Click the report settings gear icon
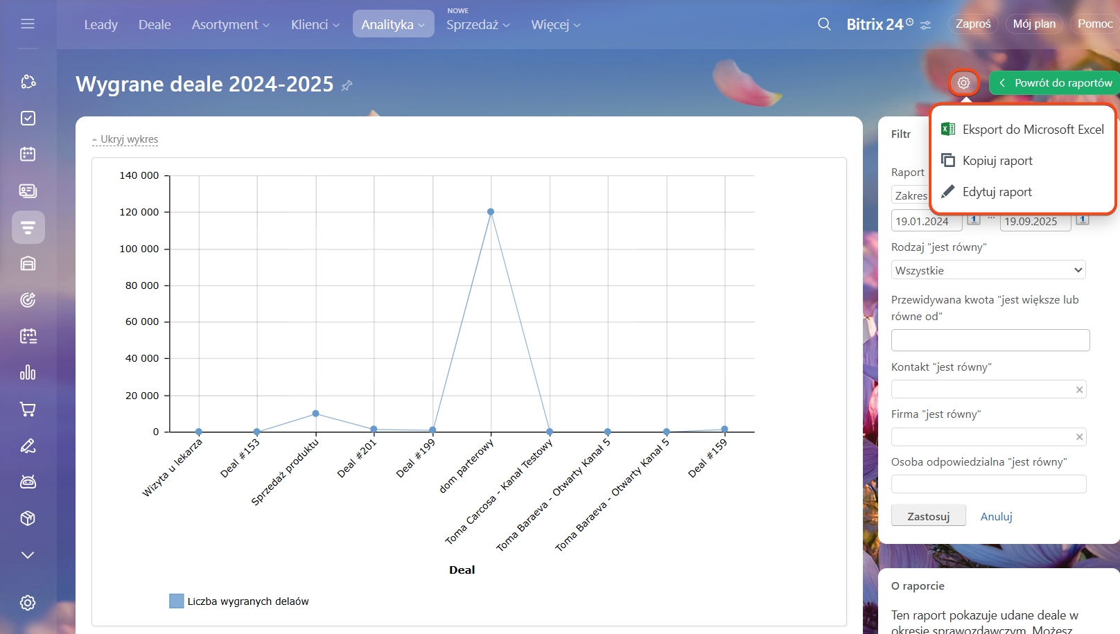This screenshot has width=1120, height=634. (x=963, y=83)
